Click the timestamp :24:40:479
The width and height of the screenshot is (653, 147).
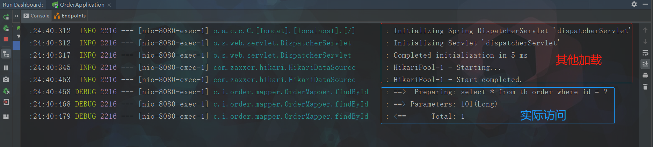[x=50, y=116]
